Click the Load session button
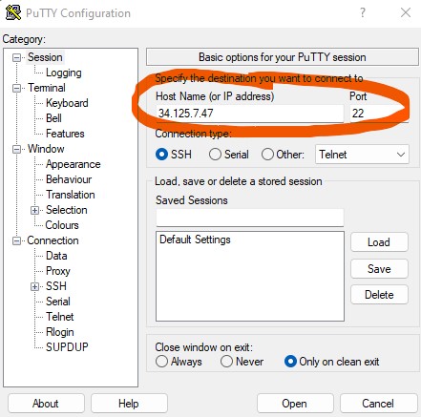 coord(379,242)
